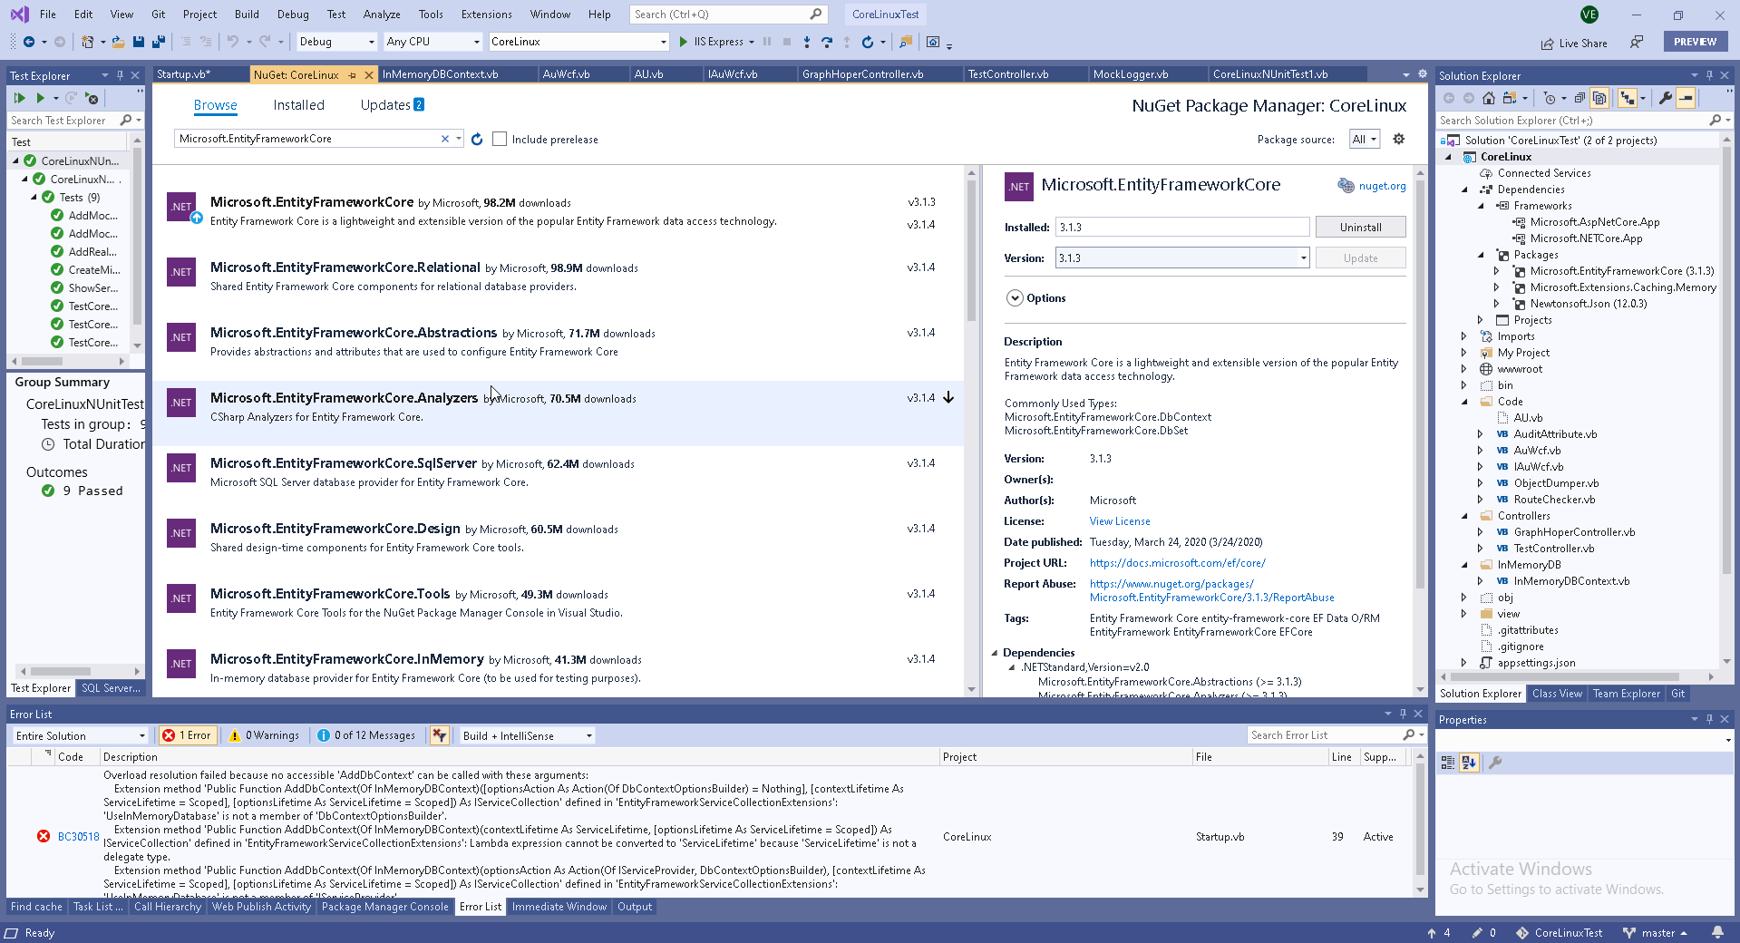
Task: Toggle Preview Selected Items in Solution Explorer
Action: point(1686,98)
